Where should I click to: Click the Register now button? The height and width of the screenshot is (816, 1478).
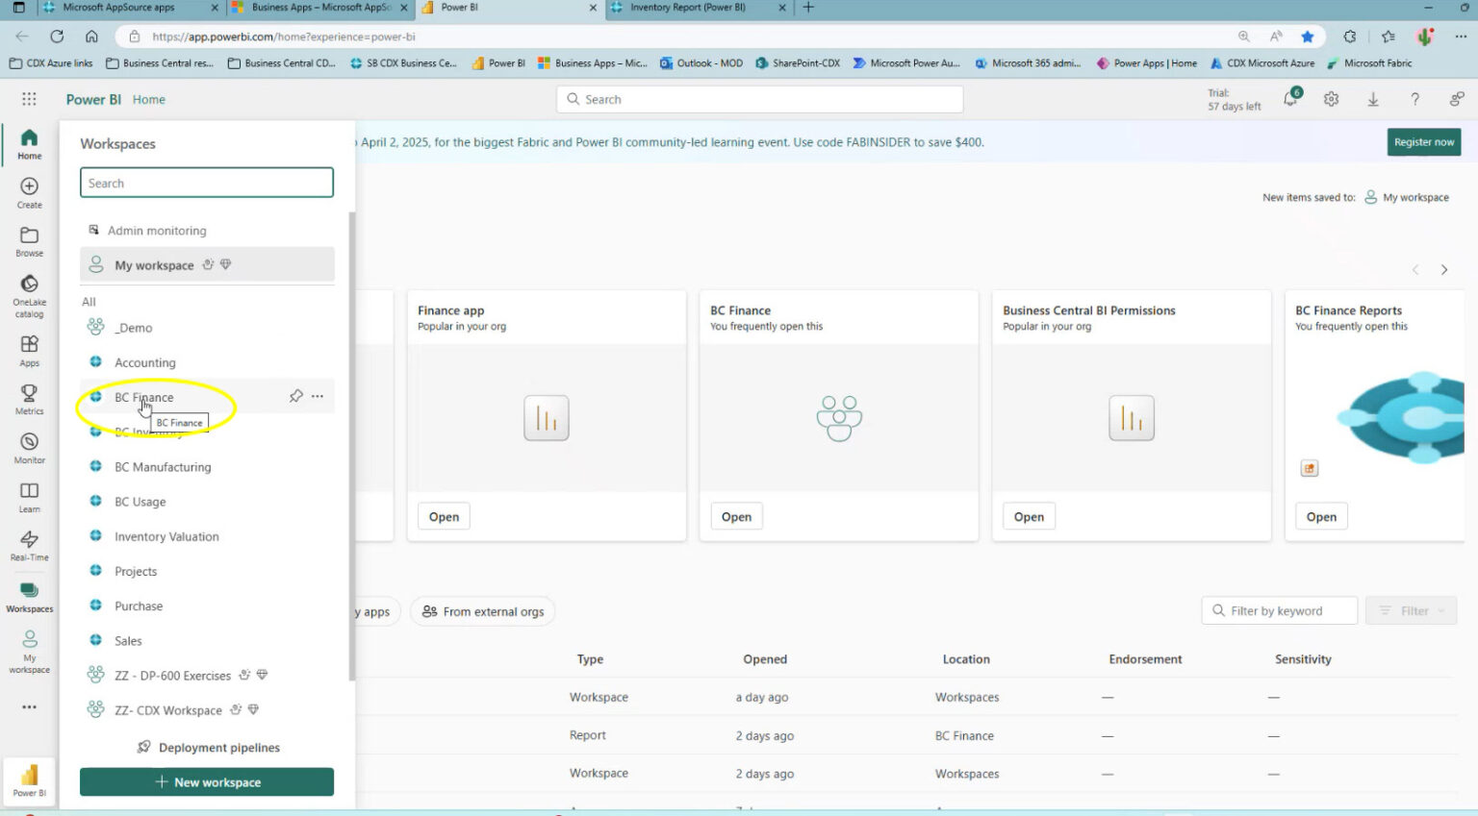pyautogui.click(x=1424, y=142)
